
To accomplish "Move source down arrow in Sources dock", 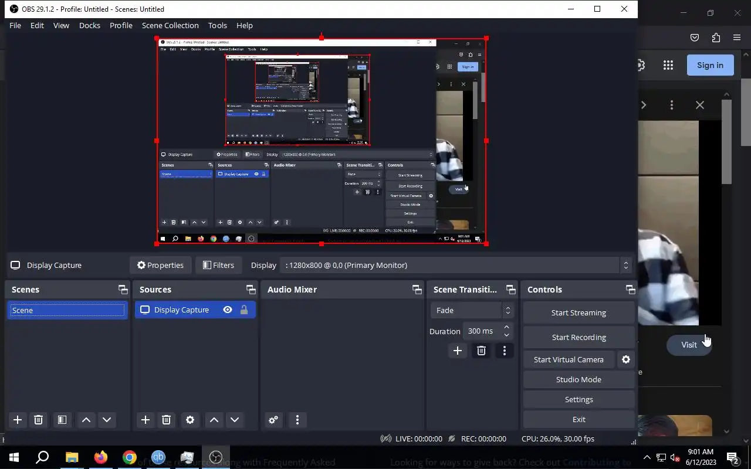I will coord(235,420).
